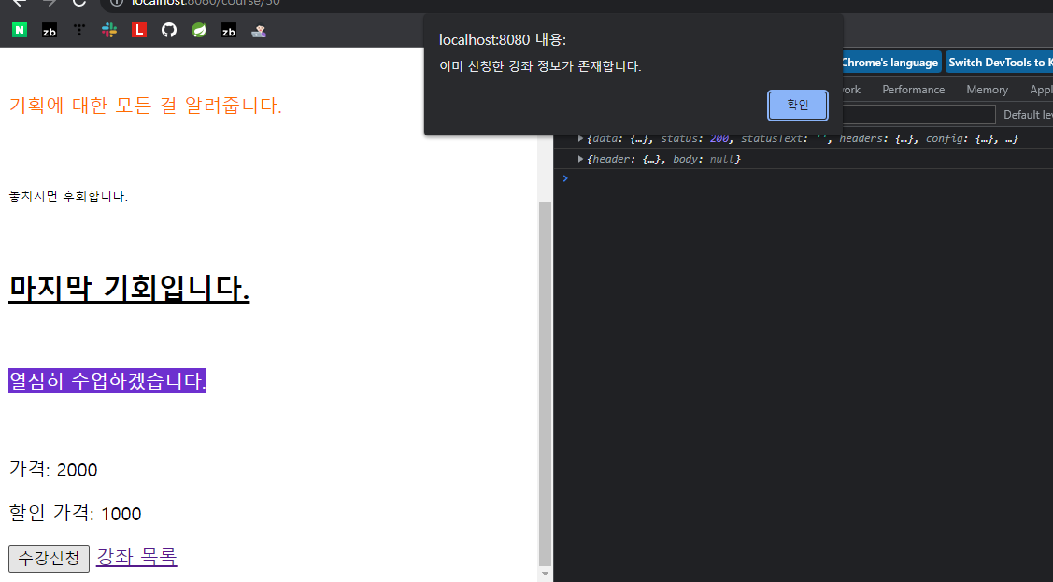1053x582 pixels.
Task: Click the purple highlighted 열심히 수업하겠습니다. text
Action: (107, 380)
